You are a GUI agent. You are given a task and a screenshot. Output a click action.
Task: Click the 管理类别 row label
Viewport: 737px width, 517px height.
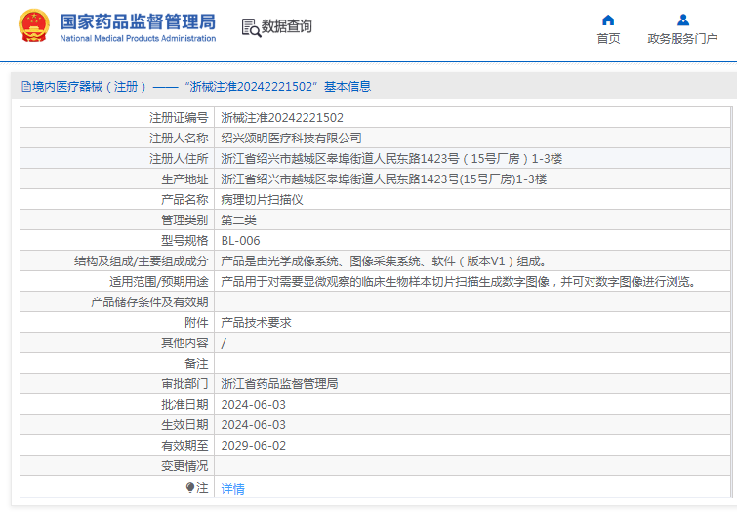184,220
